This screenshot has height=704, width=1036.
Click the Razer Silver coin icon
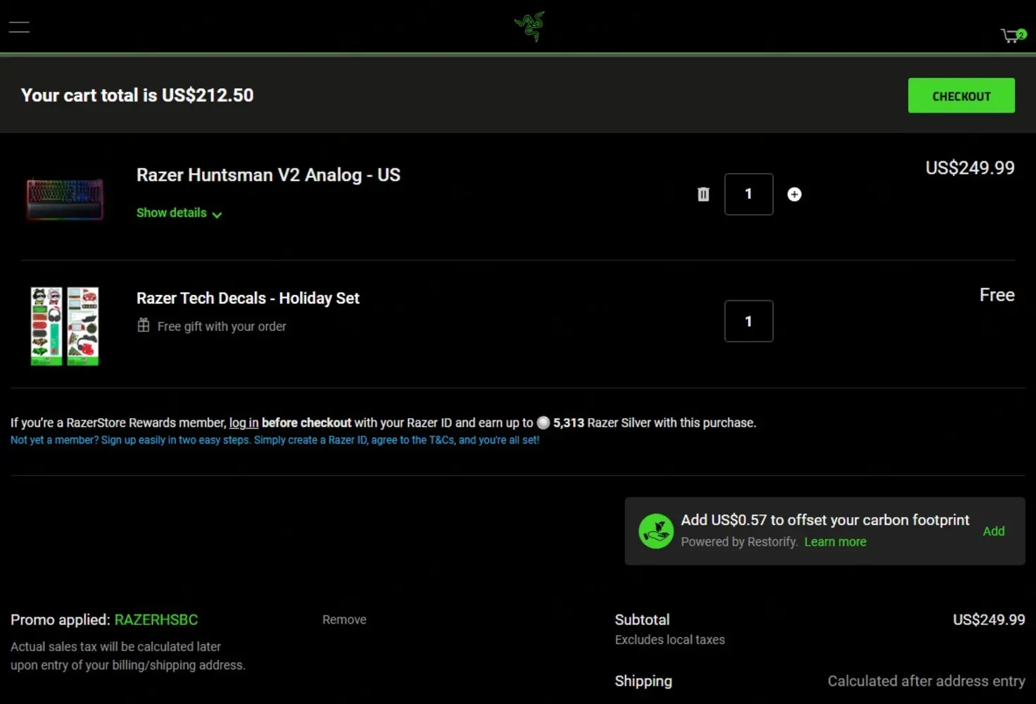[543, 423]
